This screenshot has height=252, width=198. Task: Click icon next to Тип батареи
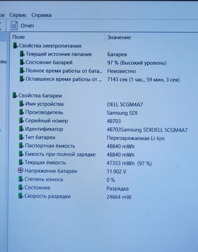pos(21,137)
